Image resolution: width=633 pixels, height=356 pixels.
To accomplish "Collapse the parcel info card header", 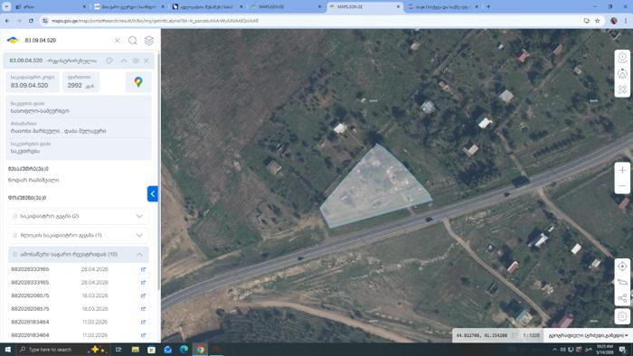I will click(124, 61).
